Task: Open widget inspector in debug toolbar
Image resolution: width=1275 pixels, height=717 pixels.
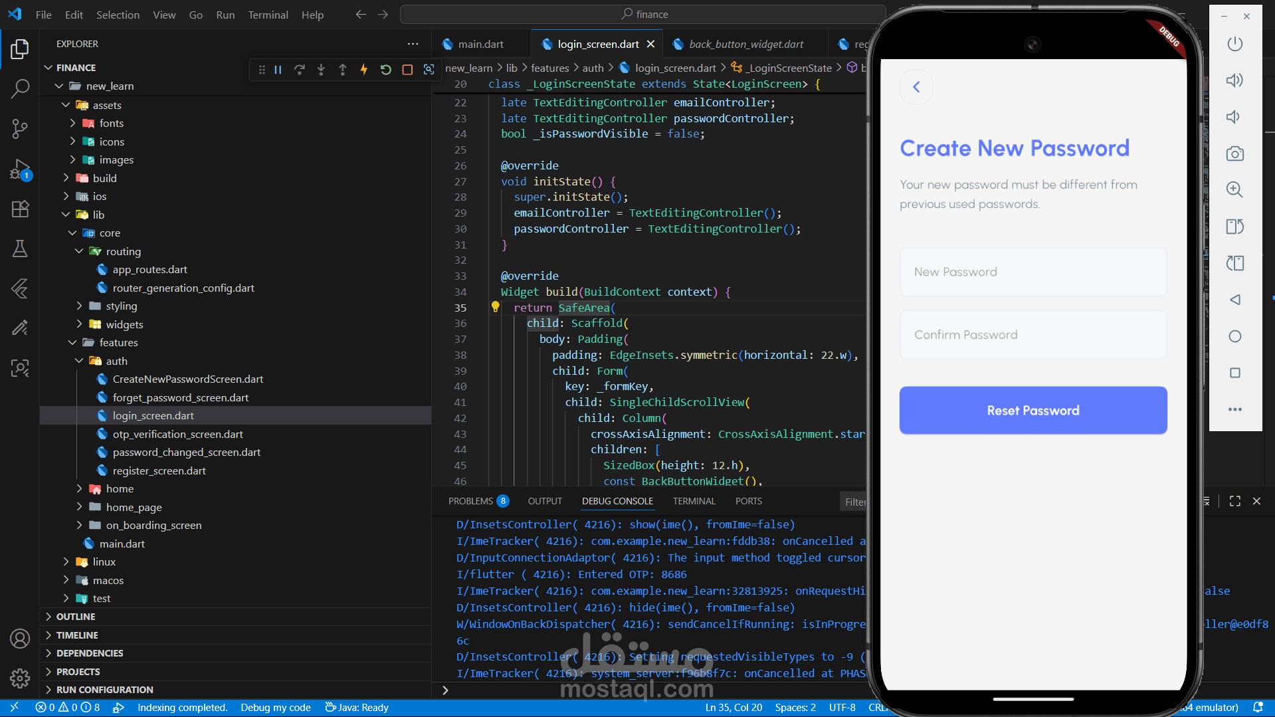Action: click(x=429, y=69)
